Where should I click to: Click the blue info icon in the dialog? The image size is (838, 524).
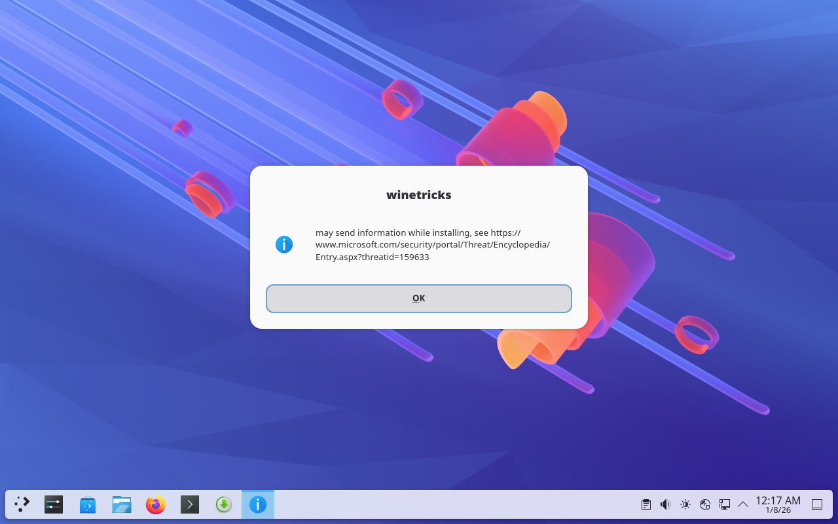[x=283, y=245]
